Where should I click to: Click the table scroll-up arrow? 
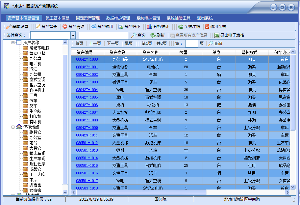click(x=293, y=52)
